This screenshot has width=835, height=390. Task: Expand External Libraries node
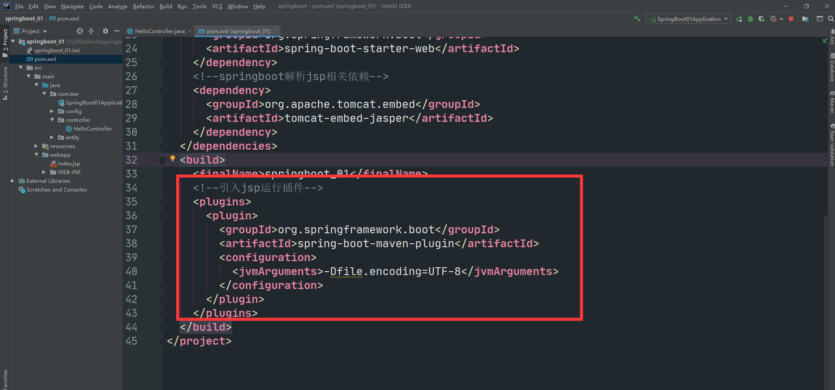tap(13, 181)
